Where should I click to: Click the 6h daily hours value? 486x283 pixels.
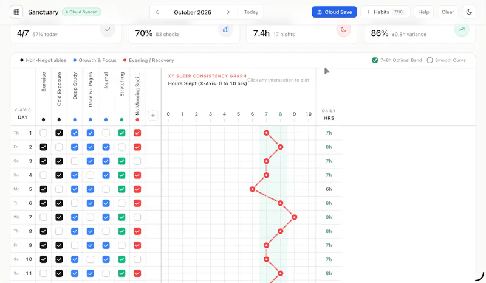(x=329, y=189)
